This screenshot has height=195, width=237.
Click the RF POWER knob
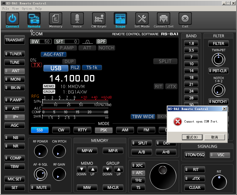[41, 151]
